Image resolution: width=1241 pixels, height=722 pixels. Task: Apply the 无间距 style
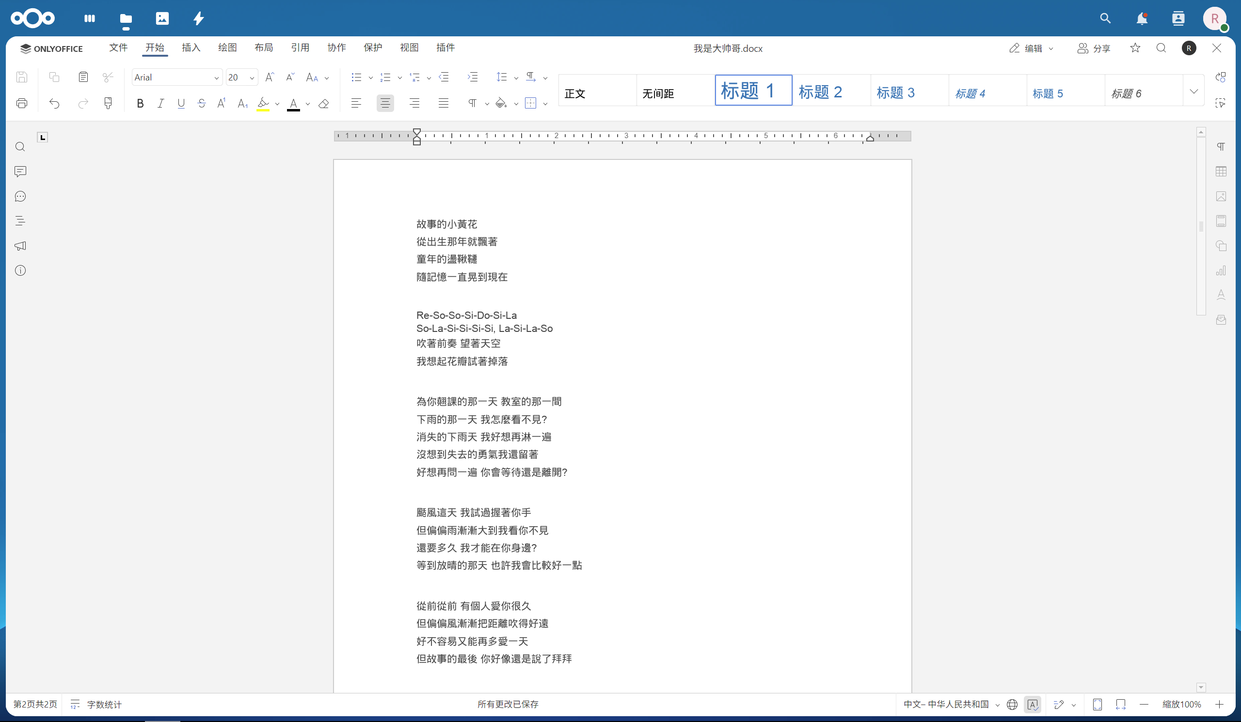click(675, 91)
